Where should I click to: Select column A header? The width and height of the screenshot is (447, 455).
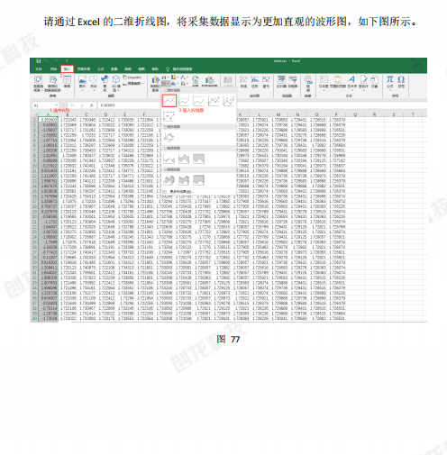click(48, 114)
